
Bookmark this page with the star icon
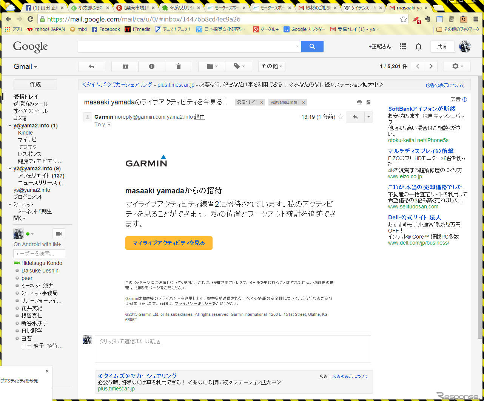403,19
